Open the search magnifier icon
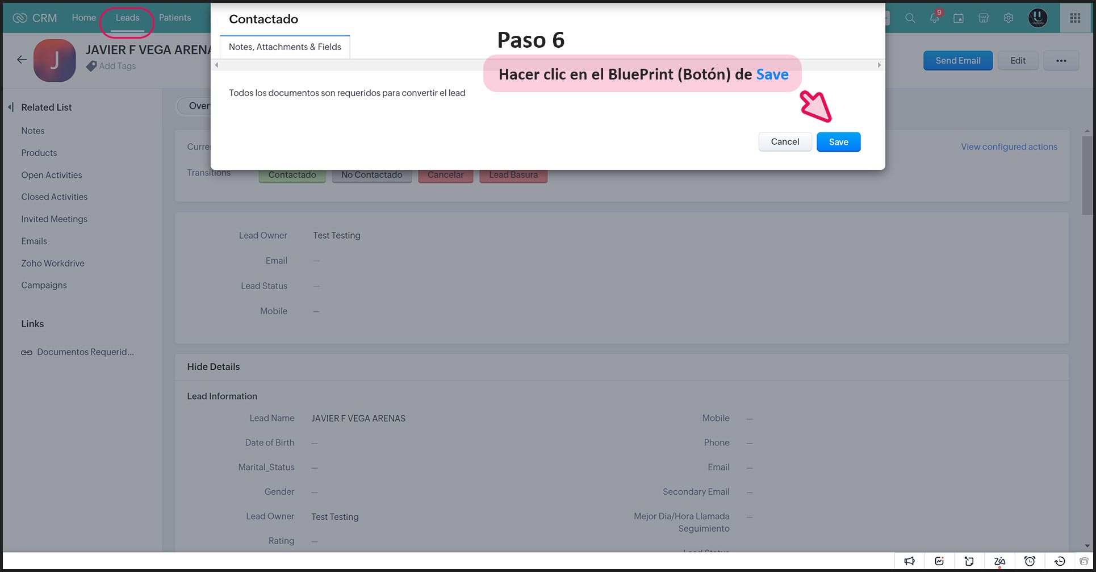The image size is (1096, 572). point(910,18)
